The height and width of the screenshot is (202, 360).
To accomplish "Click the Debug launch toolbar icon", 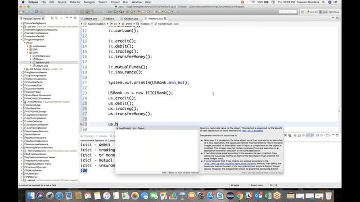I will 110,12.
